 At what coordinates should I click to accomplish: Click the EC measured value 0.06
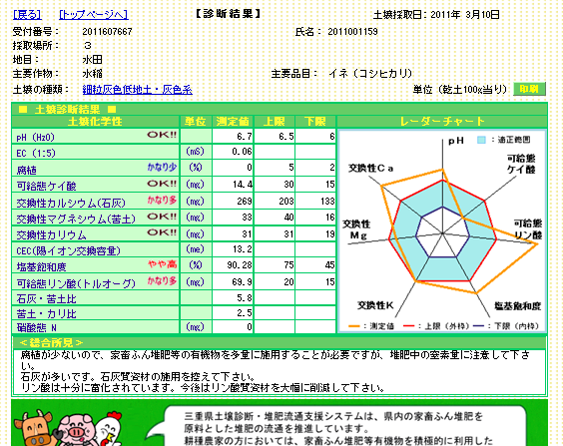pyautogui.click(x=242, y=152)
